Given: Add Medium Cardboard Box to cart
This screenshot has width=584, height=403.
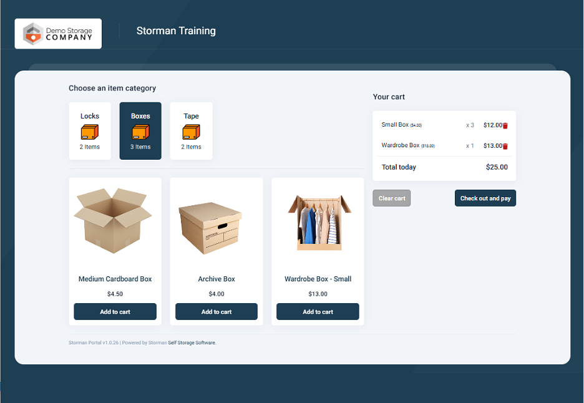Looking at the screenshot, I should [115, 312].
